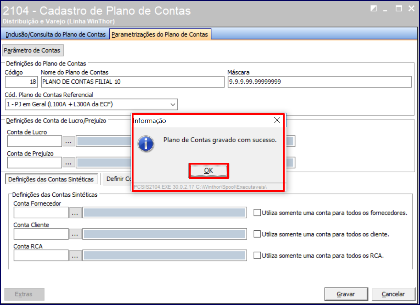This screenshot has height=305, width=420.
Task: Enable single account for all RCA checkbox
Action: (257, 256)
